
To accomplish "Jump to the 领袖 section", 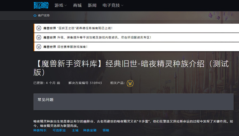I will (x=106, y=130).
